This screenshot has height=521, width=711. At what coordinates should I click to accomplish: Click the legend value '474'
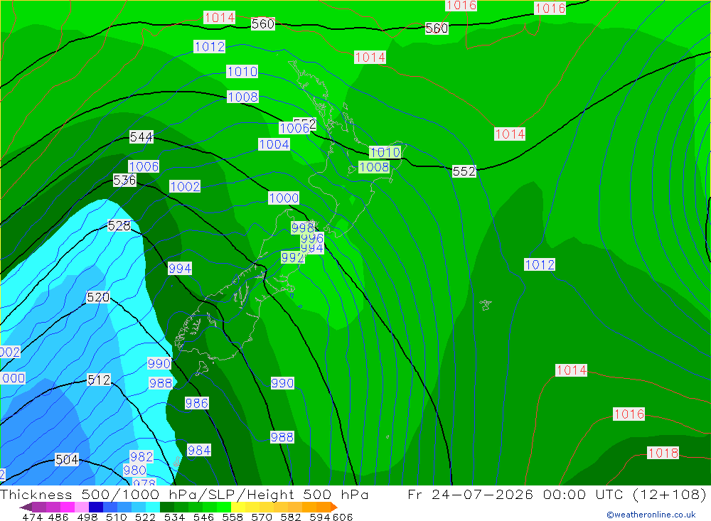(x=32, y=517)
